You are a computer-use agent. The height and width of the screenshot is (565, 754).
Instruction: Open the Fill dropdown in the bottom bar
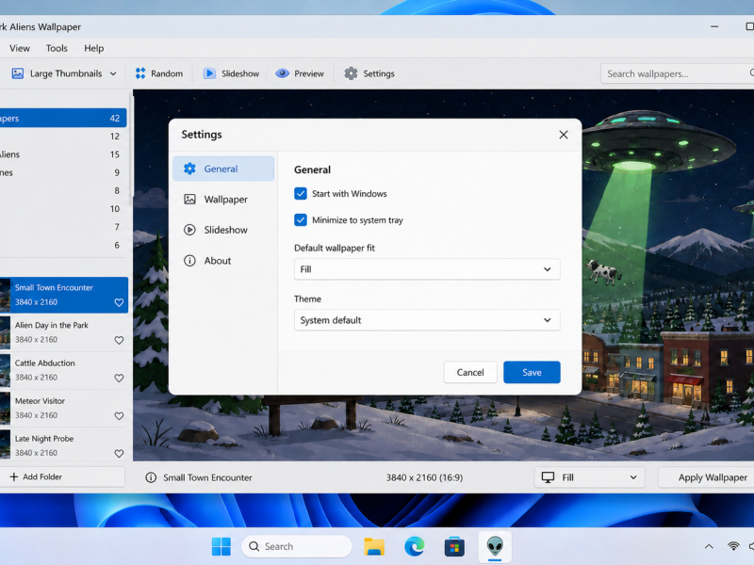point(589,477)
